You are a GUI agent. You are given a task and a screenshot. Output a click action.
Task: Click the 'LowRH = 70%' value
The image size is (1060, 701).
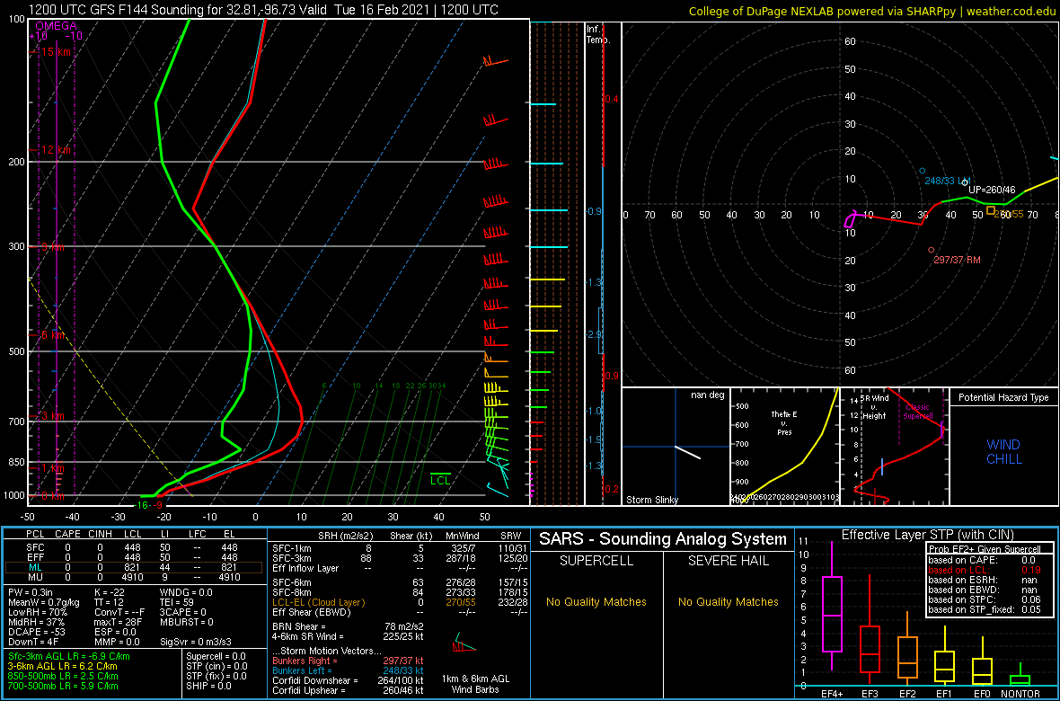pyautogui.click(x=37, y=612)
